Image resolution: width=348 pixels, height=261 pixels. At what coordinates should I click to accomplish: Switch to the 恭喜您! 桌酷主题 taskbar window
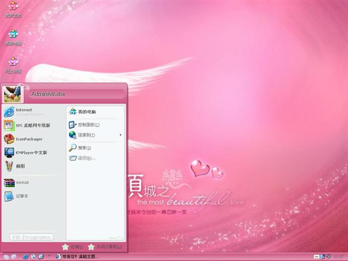pyautogui.click(x=78, y=257)
